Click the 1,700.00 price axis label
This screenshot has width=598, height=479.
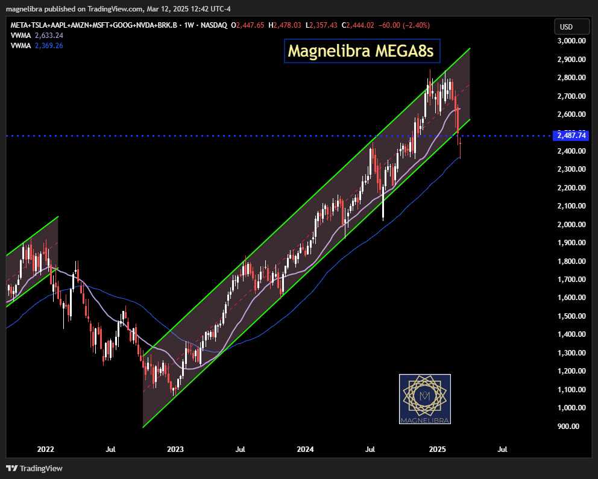pos(571,280)
